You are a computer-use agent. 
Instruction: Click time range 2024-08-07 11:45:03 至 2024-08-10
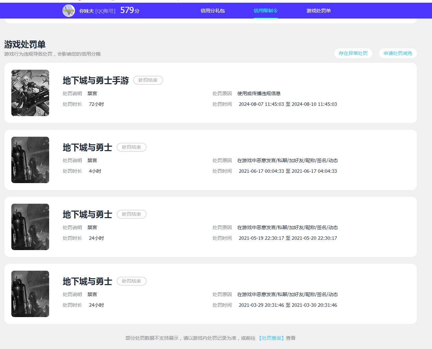(x=288, y=104)
